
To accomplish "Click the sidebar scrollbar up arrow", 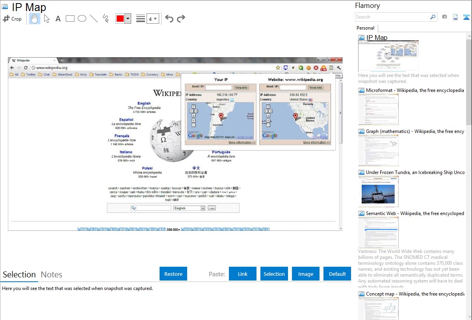I will click(x=469, y=36).
